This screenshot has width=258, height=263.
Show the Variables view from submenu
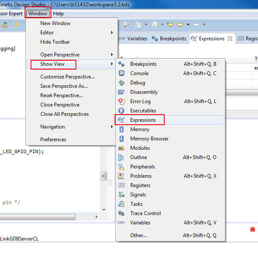[170, 223]
